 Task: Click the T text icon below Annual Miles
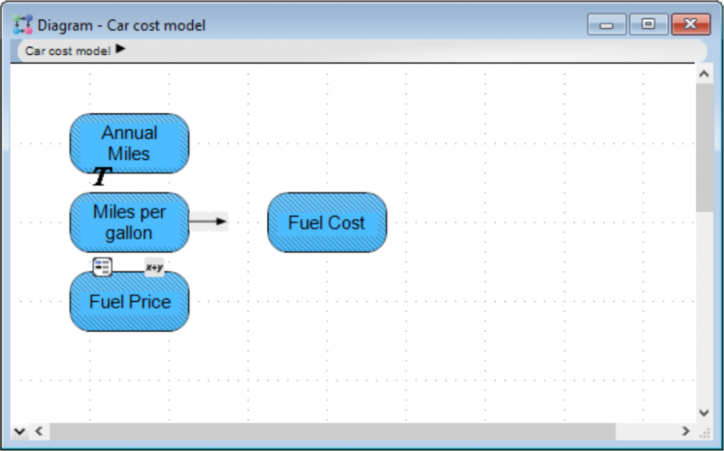(102, 176)
